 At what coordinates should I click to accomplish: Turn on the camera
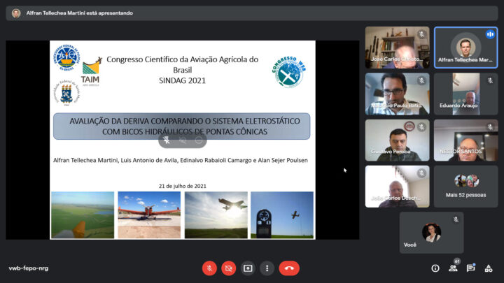(x=229, y=268)
